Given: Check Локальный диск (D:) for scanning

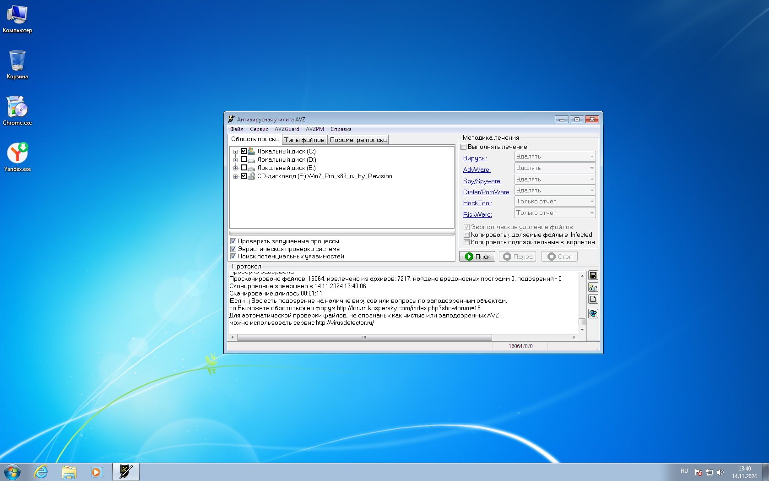Looking at the screenshot, I should pyautogui.click(x=244, y=159).
